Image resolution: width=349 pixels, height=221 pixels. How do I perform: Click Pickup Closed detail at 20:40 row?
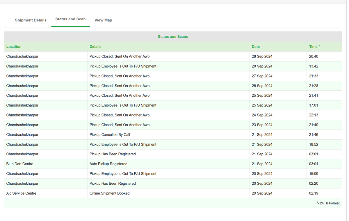(120, 56)
